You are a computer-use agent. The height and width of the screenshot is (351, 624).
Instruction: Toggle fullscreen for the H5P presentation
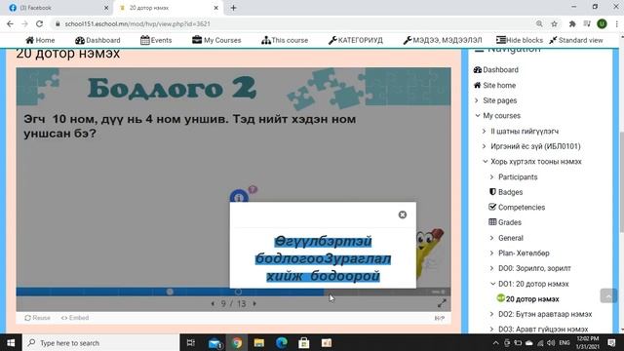pos(442,303)
